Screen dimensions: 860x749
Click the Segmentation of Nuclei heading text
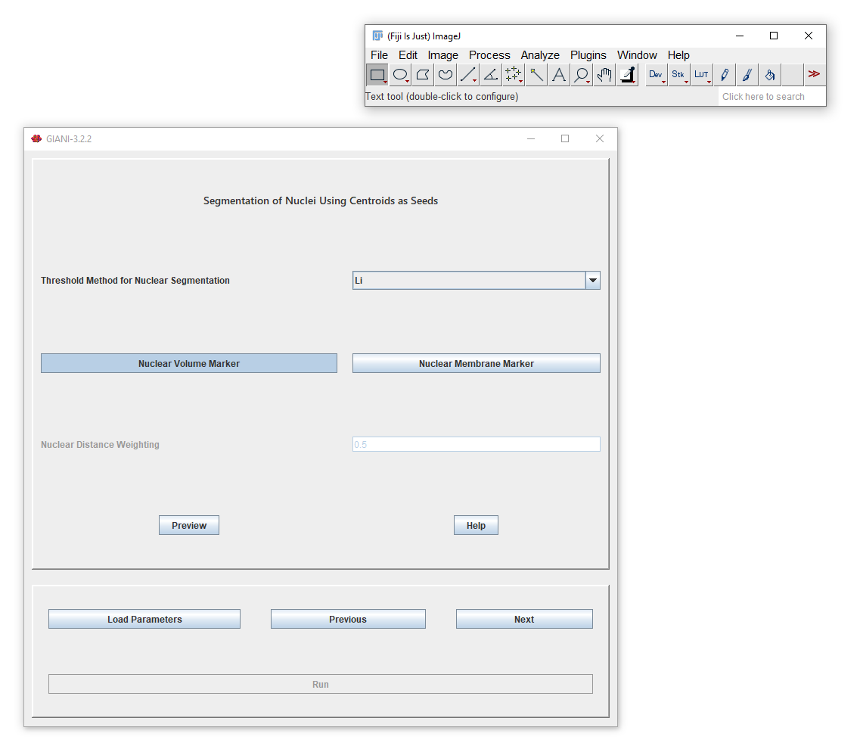320,200
